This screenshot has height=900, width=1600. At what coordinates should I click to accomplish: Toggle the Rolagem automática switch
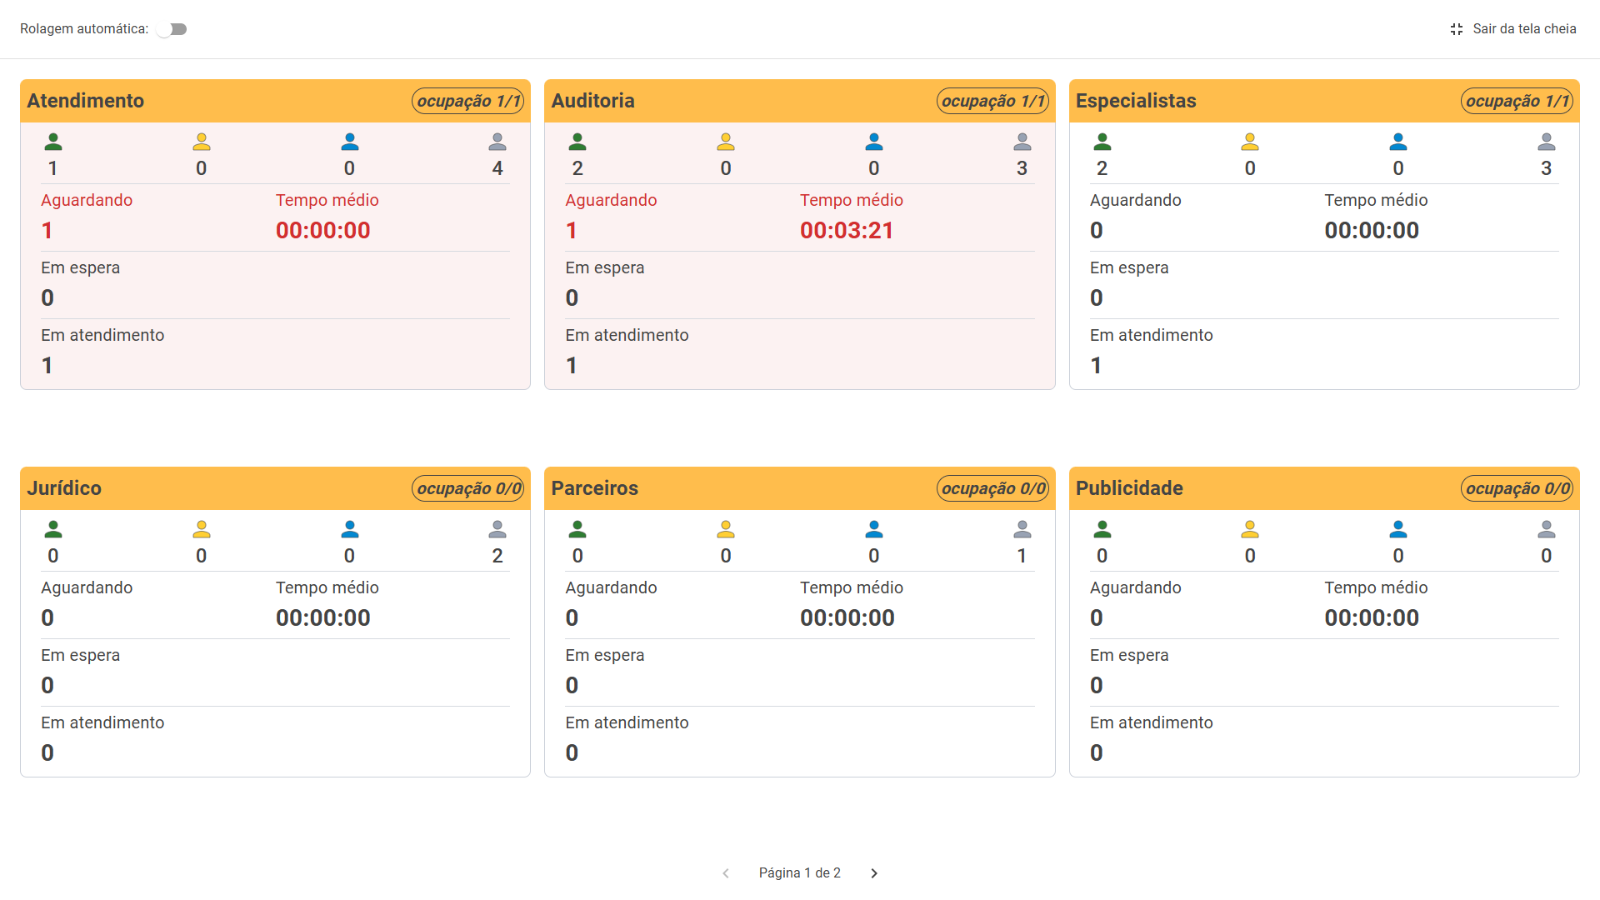172,29
